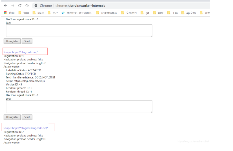
Task: Open the apps grid icon in bookmarks bar
Action: pos(6,13)
